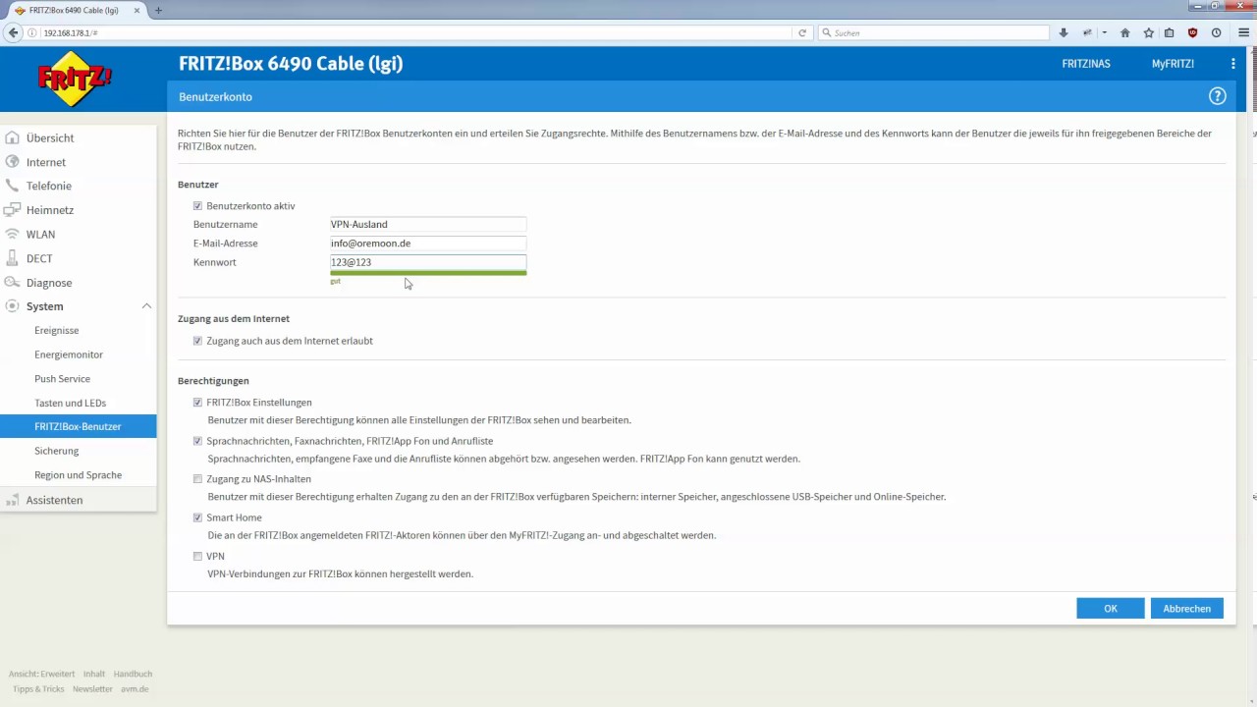Image resolution: width=1257 pixels, height=707 pixels.
Task: Click the spider toolbar extension icon
Action: 1087,32
